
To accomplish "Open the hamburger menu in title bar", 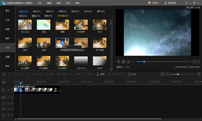I will 186,3.
